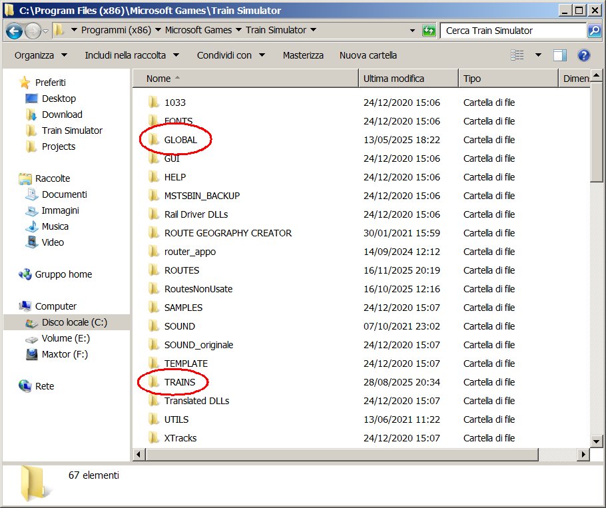Click the Back navigation arrow button
This screenshot has height=508, width=606.
15,31
